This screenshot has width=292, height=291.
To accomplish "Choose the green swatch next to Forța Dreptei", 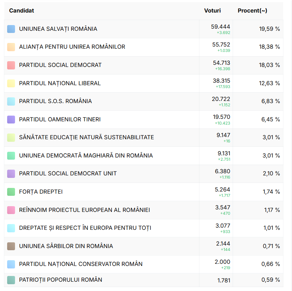I will 11,192.
